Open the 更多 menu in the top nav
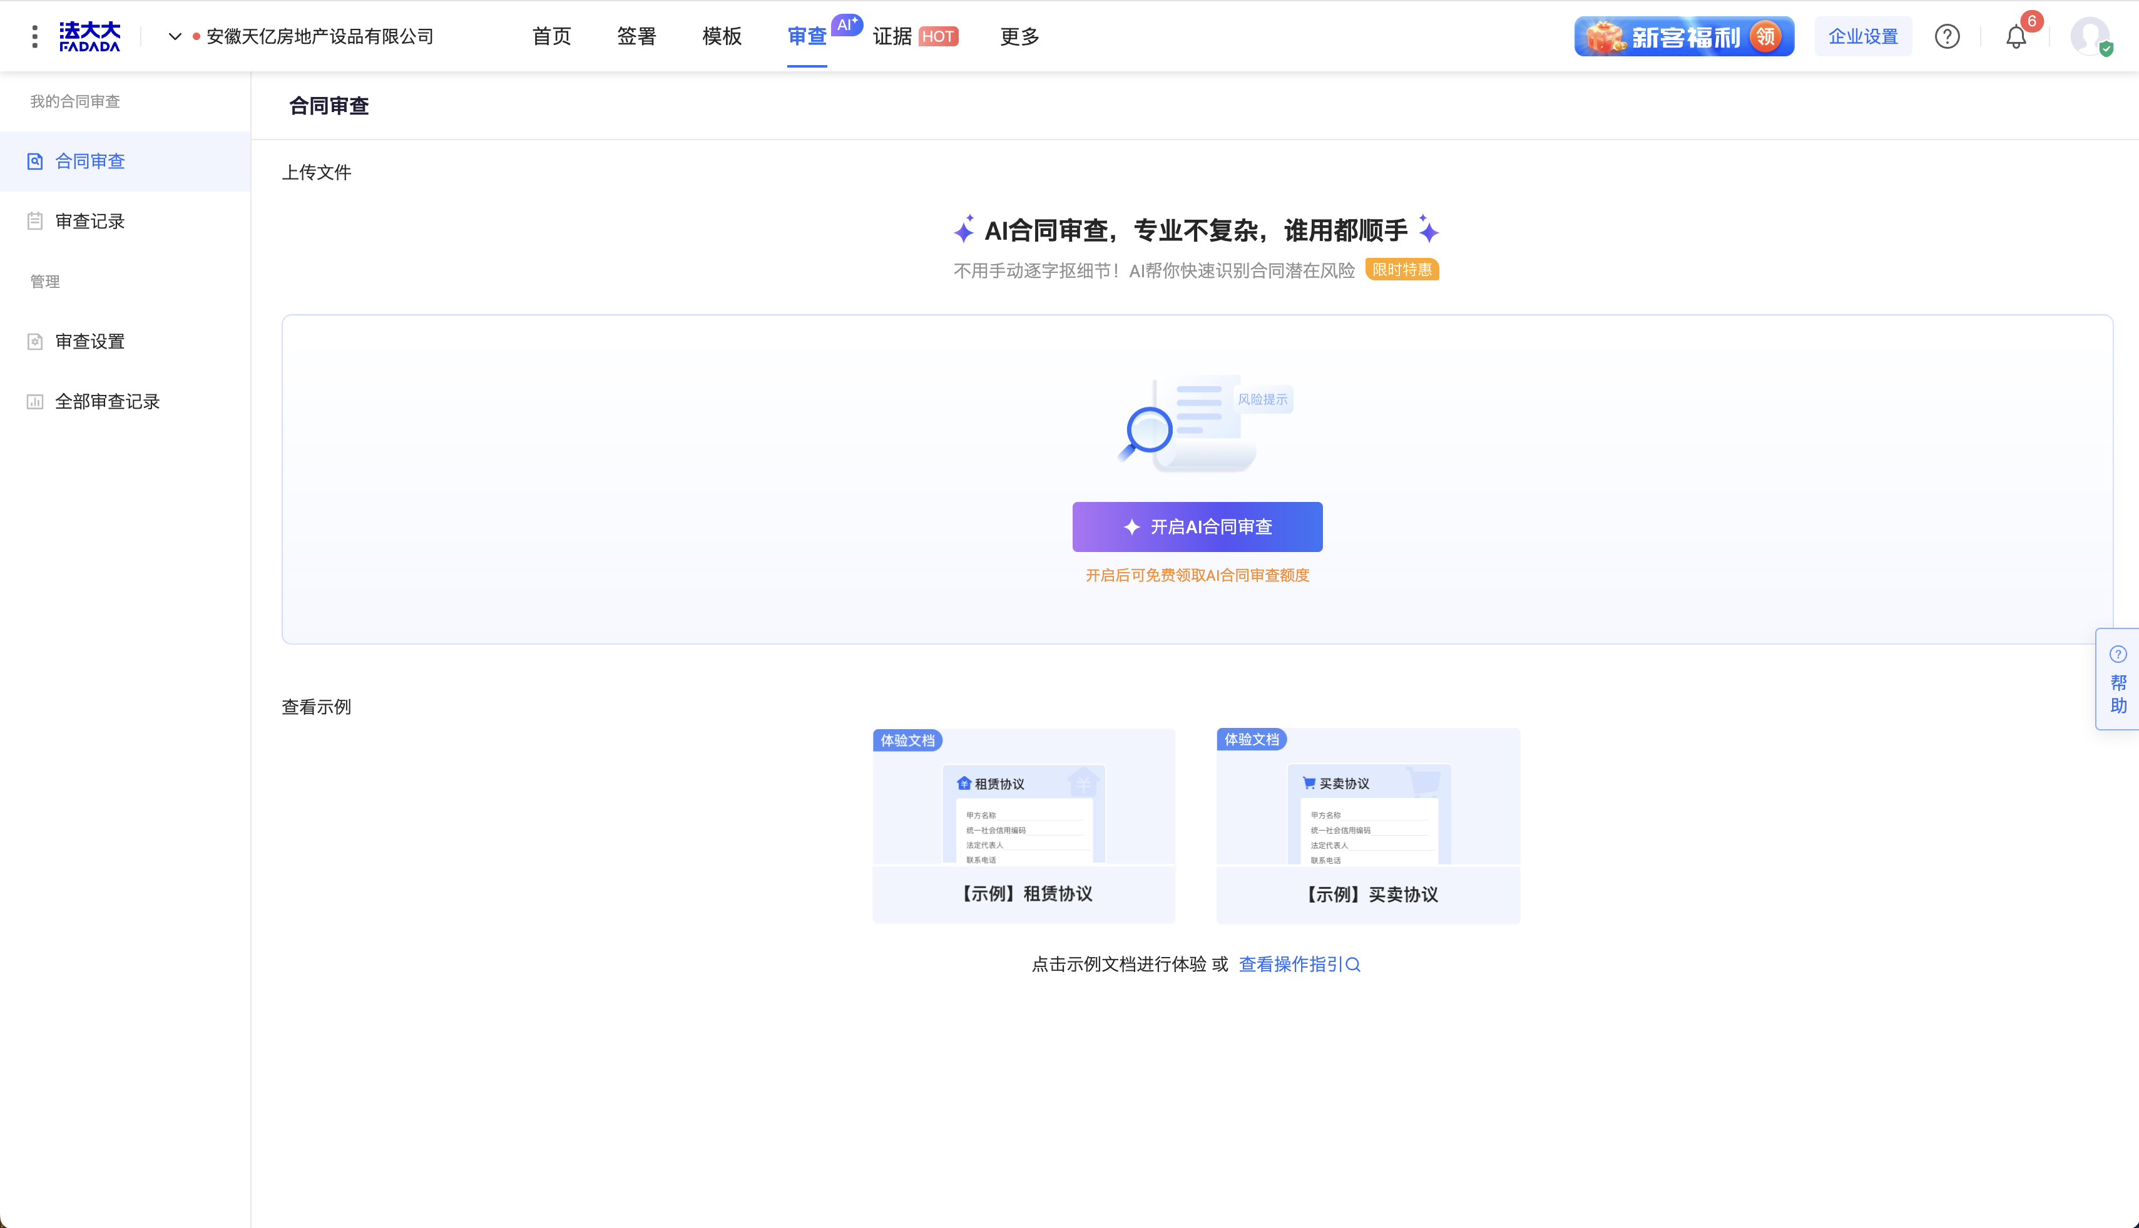Viewport: 2139px width, 1228px height. [x=1019, y=36]
